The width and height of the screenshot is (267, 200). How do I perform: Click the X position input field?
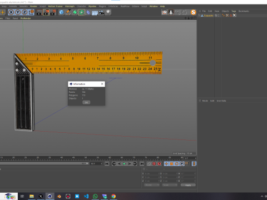(x=152, y=173)
